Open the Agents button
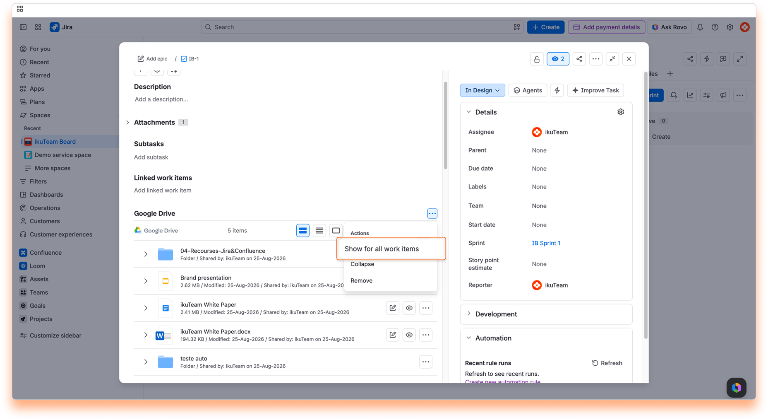Screen dimensions: 768x420 [528, 90]
